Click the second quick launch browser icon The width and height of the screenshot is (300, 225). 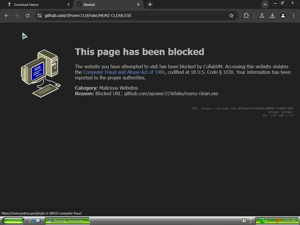(38, 221)
